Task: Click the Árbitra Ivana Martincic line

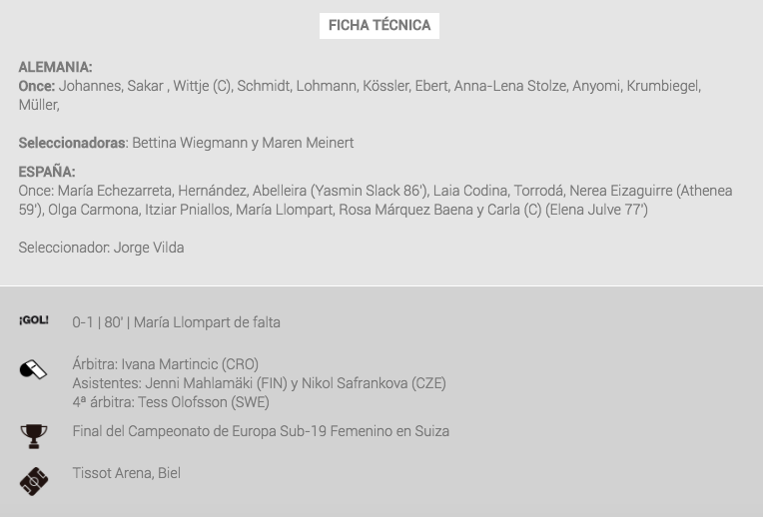Action: [165, 364]
